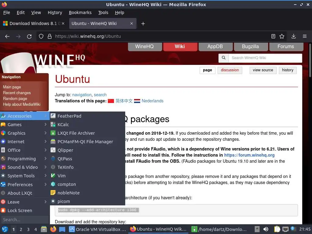Screen dimensions: 312x234
Task: Reload the page in Firefox
Action: pos(29,37)
